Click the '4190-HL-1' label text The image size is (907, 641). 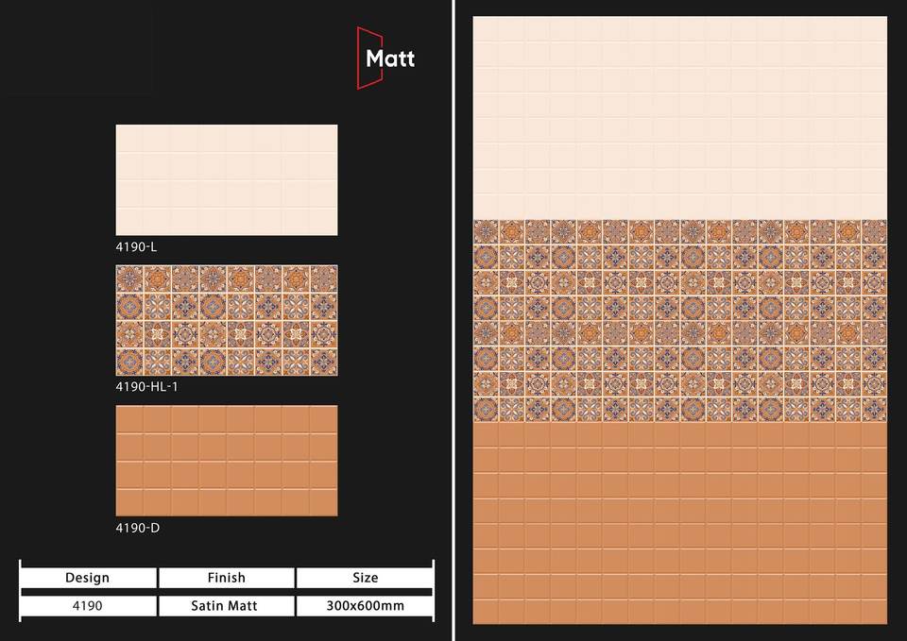point(147,387)
